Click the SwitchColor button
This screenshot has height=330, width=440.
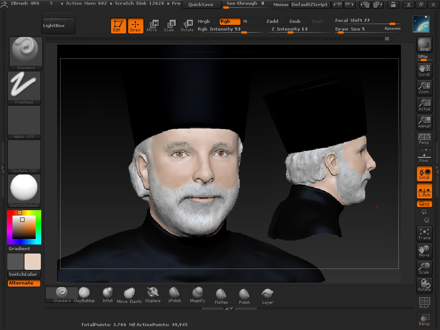pyautogui.click(x=24, y=275)
